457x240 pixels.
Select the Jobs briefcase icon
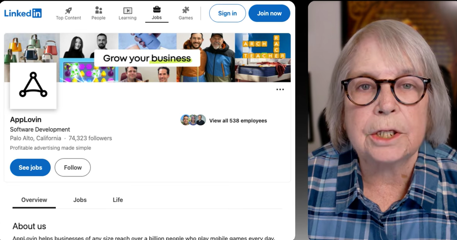pyautogui.click(x=157, y=10)
